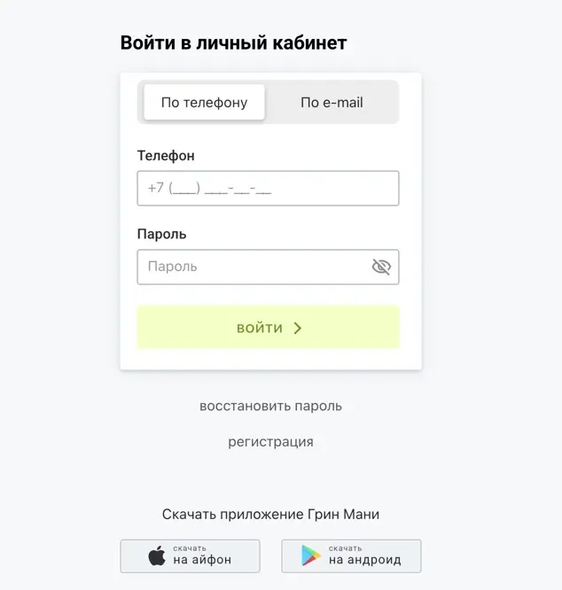Click the Пароль label above the input
The image size is (562, 590).
161,235
